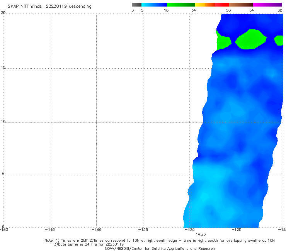Click the color bar label '64'
286x251 pixels.
(252, 10)
